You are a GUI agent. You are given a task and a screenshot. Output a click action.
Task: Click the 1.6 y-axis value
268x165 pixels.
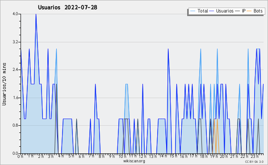click(x=15, y=98)
